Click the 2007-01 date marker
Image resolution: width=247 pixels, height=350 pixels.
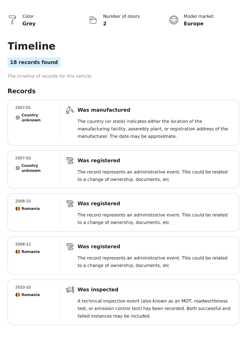coord(23,108)
